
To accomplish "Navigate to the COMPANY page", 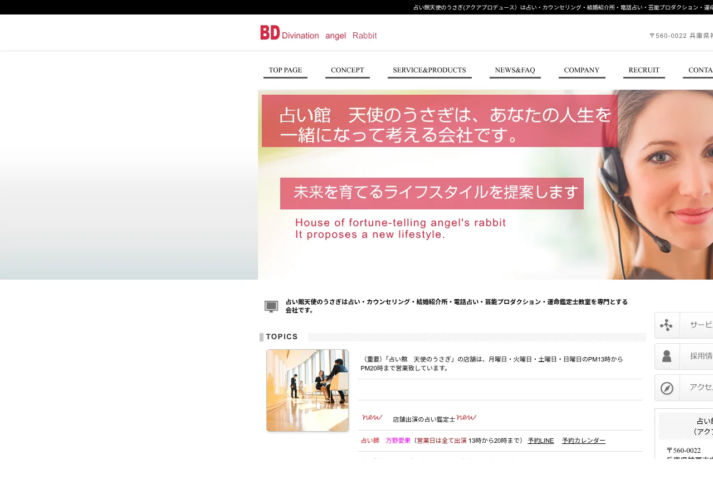I will point(582,70).
